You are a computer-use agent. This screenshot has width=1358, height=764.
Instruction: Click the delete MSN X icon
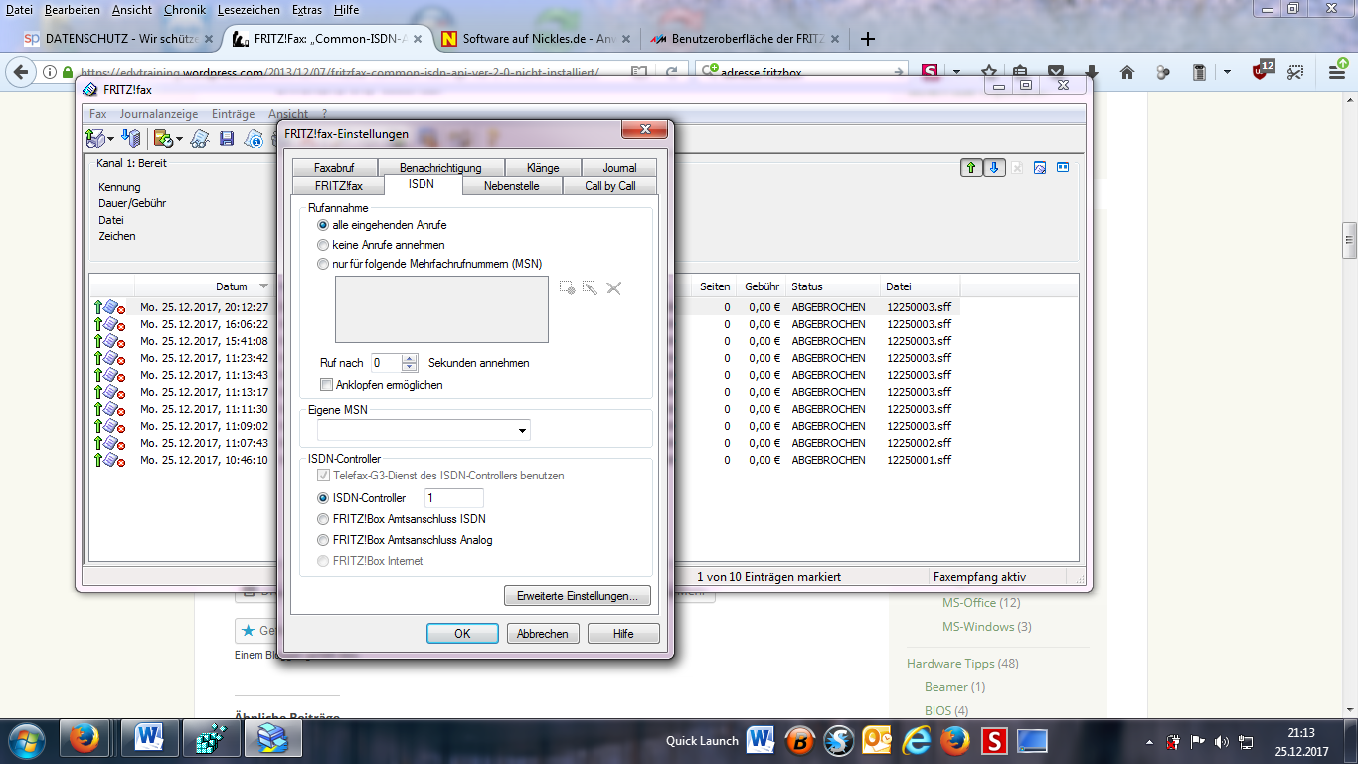pyautogui.click(x=613, y=288)
